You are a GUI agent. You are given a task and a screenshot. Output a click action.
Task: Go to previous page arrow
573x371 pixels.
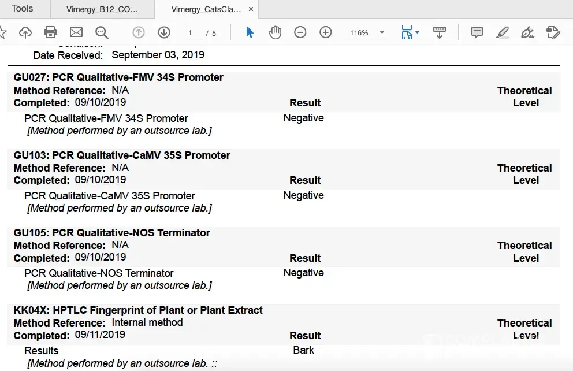point(139,32)
